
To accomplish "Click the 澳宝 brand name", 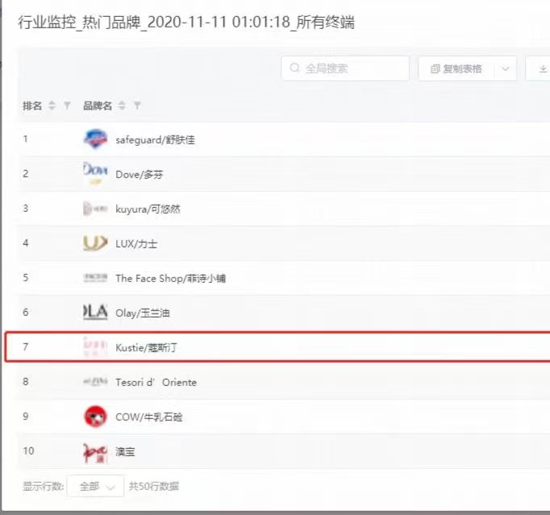I will point(127,451).
